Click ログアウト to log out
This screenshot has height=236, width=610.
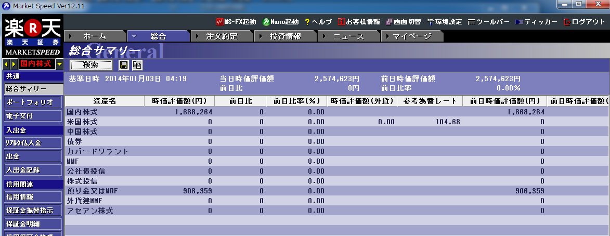pyautogui.click(x=585, y=22)
